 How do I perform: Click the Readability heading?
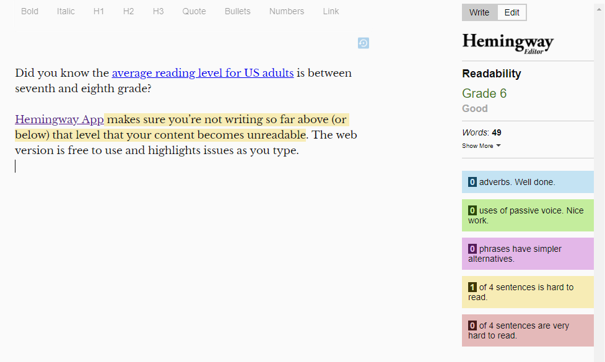492,74
